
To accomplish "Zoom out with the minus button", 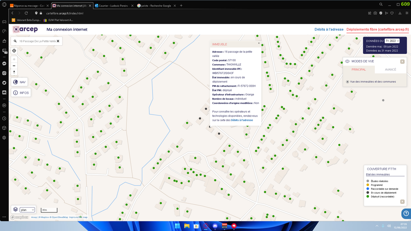I will pos(14,66).
